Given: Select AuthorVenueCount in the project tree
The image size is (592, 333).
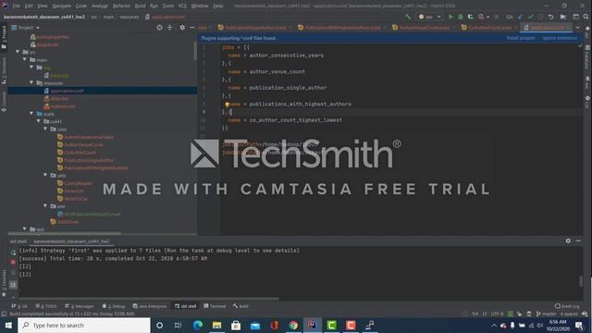Looking at the screenshot, I should click(83, 144).
